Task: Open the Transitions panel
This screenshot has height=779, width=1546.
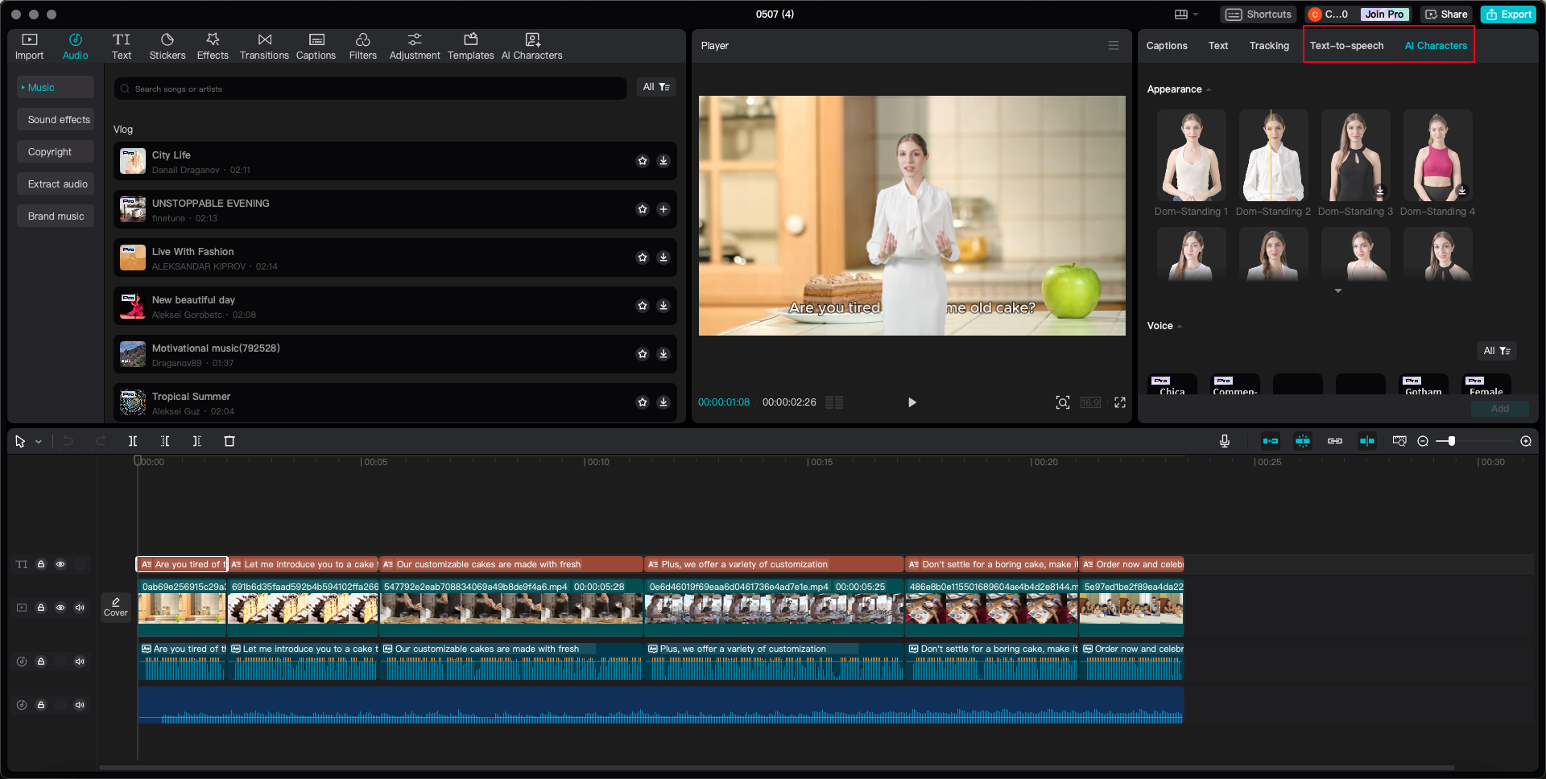Action: [x=264, y=46]
